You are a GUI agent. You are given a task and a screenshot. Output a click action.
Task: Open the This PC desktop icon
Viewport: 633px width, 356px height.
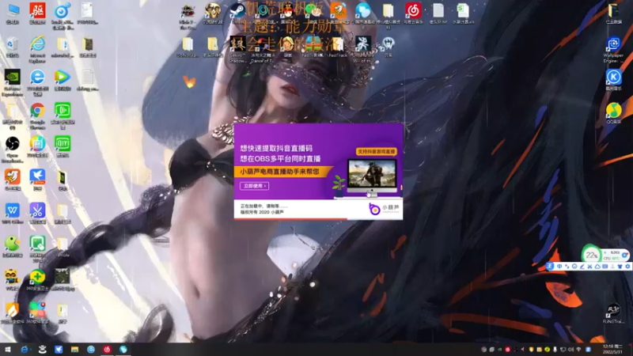[13, 13]
